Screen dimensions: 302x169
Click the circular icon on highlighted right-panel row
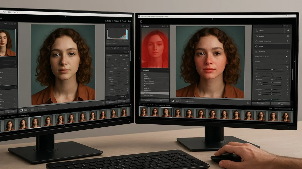(x=257, y=46)
